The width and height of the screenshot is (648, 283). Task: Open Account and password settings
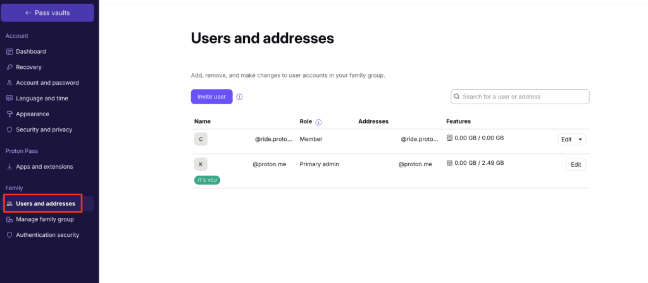tap(48, 83)
